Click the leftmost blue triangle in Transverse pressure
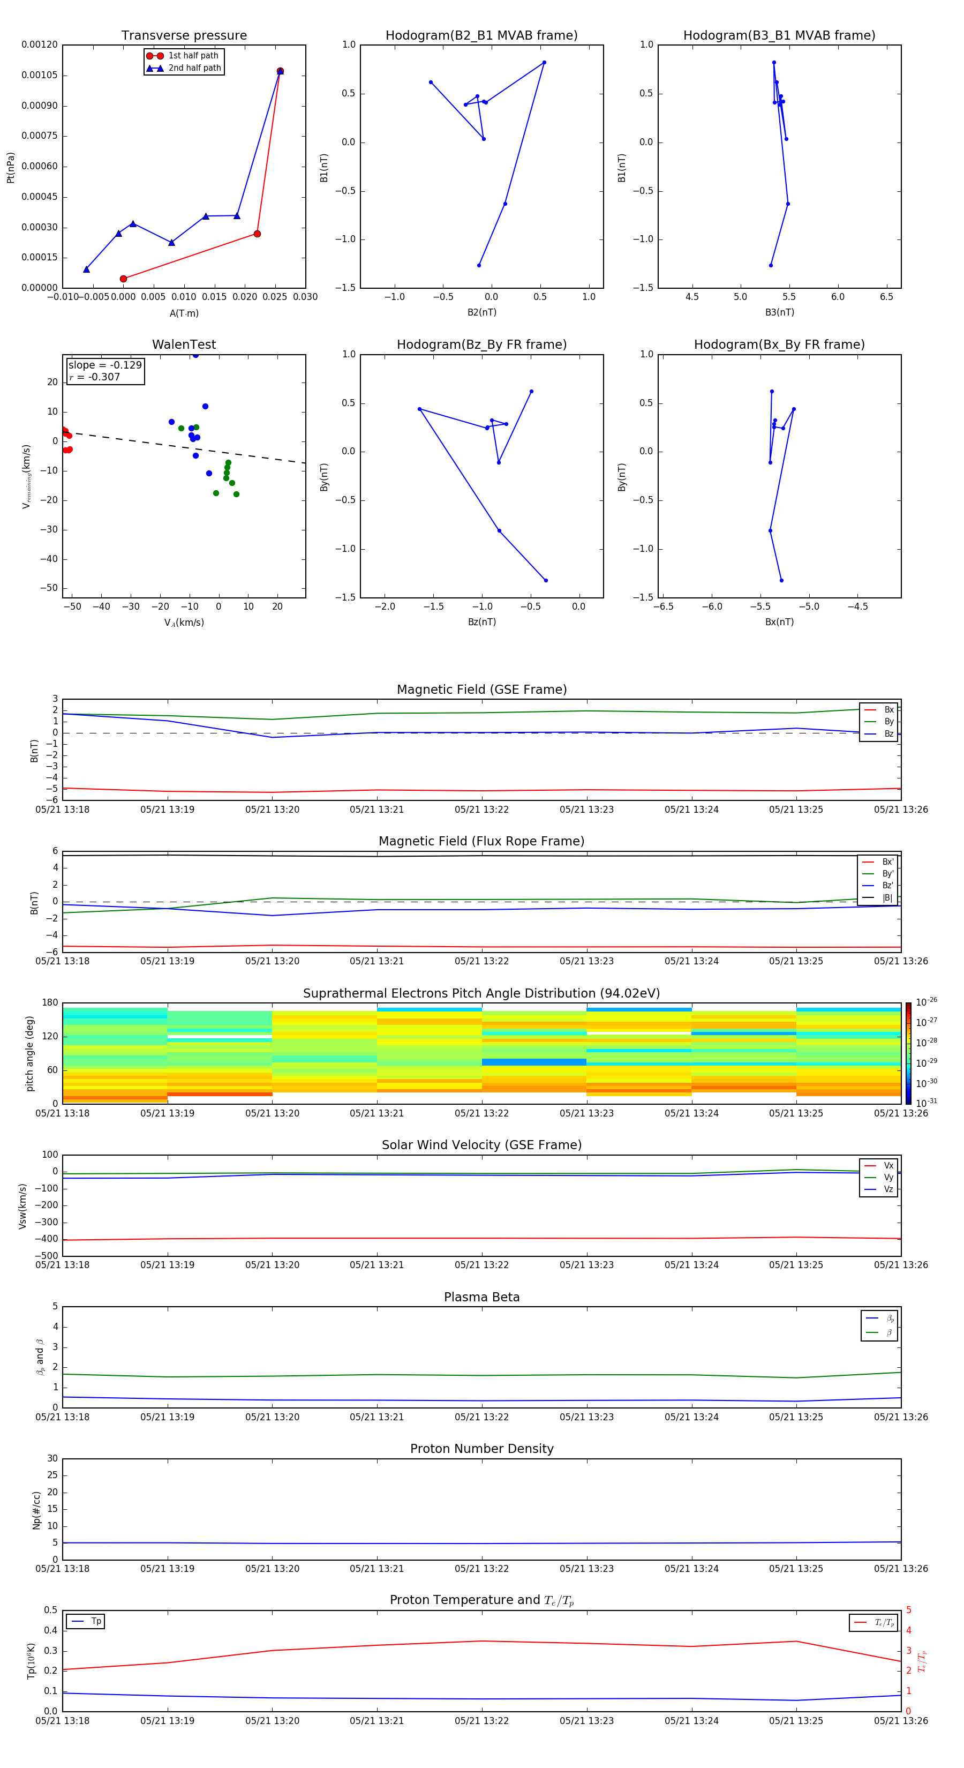964x1768 pixels. tap(86, 269)
